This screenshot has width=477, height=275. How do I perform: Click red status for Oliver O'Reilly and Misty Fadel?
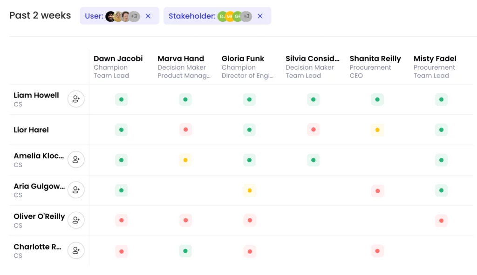[x=441, y=221]
